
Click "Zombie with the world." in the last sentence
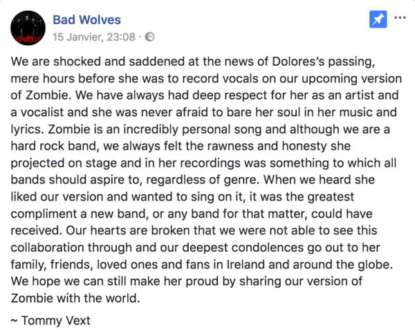69,288
